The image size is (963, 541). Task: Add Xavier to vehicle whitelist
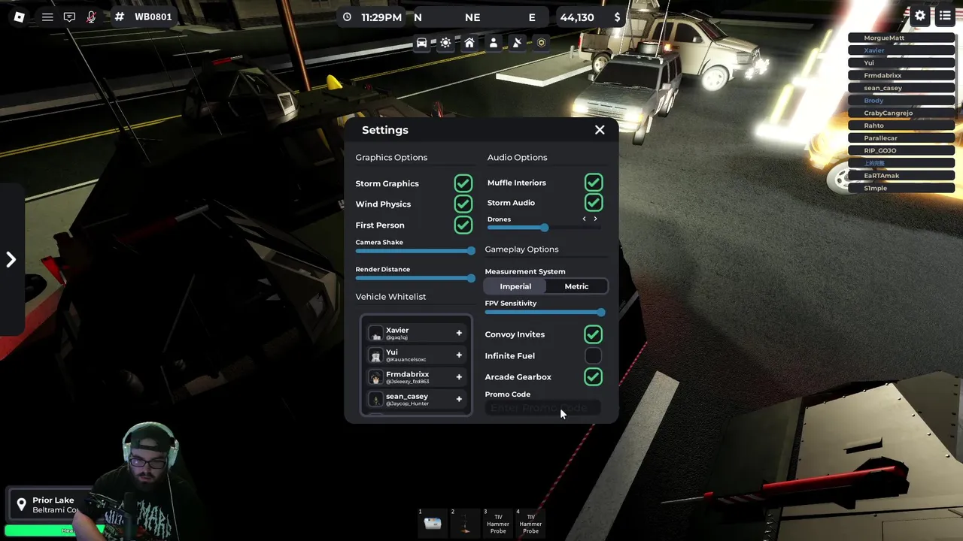pos(459,333)
